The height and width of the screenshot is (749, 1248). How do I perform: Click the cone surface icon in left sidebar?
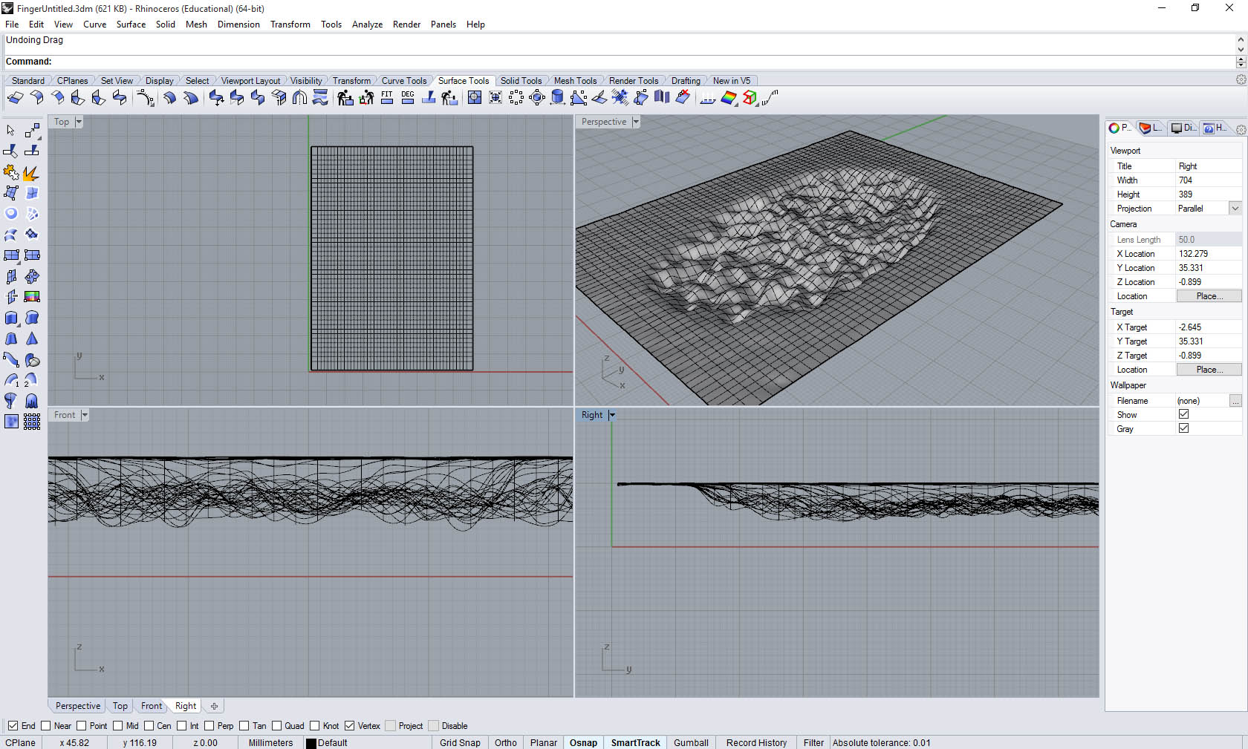click(32, 339)
